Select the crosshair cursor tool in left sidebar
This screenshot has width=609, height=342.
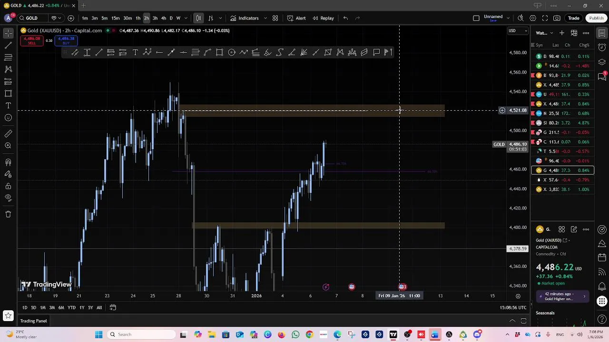(x=8, y=33)
